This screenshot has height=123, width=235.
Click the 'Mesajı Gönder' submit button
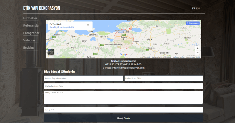(x=123, y=118)
